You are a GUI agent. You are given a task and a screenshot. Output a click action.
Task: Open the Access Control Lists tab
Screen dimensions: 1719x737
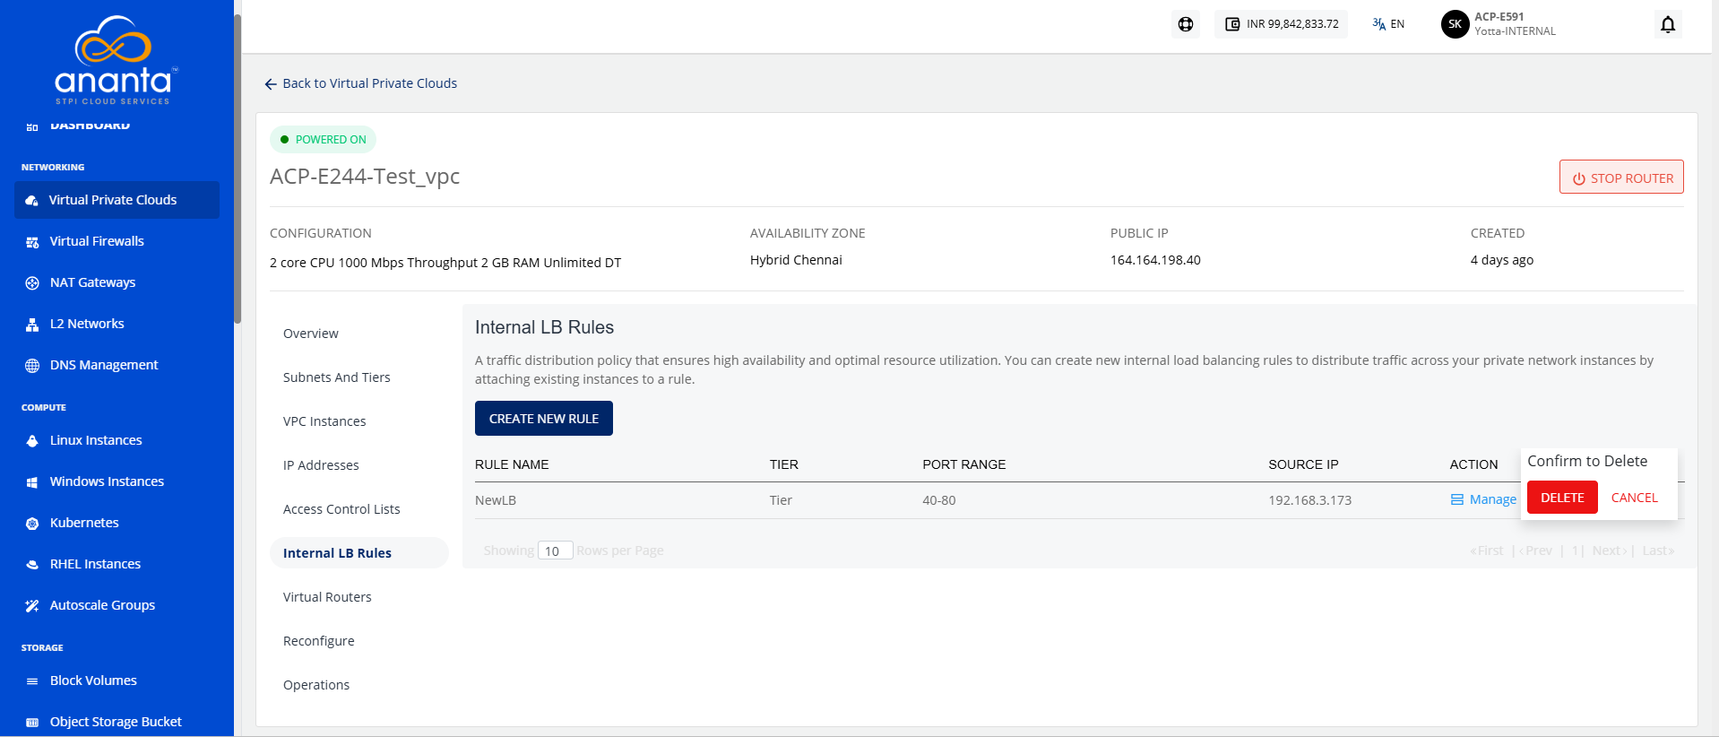[x=341, y=509]
